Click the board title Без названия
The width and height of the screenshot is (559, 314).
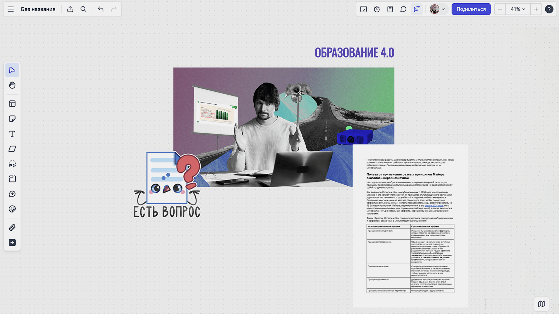pos(38,9)
